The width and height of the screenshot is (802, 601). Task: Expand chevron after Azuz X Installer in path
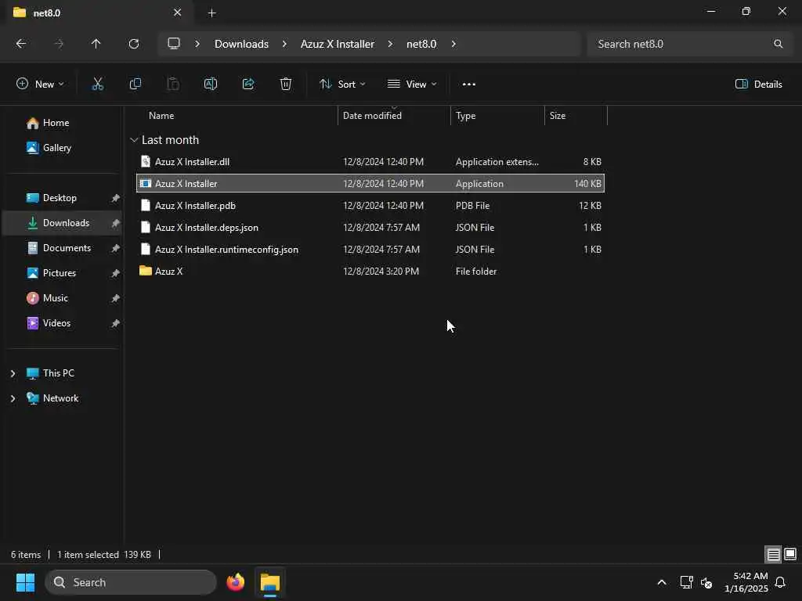[x=390, y=44]
